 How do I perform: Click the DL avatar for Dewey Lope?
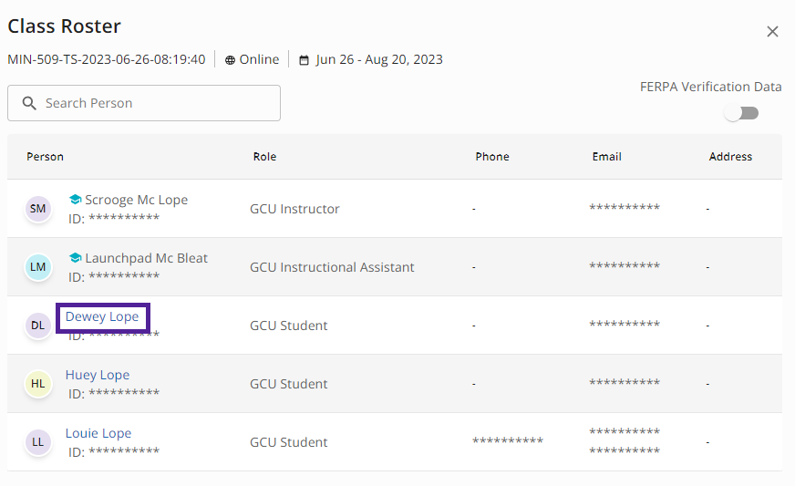coord(38,326)
